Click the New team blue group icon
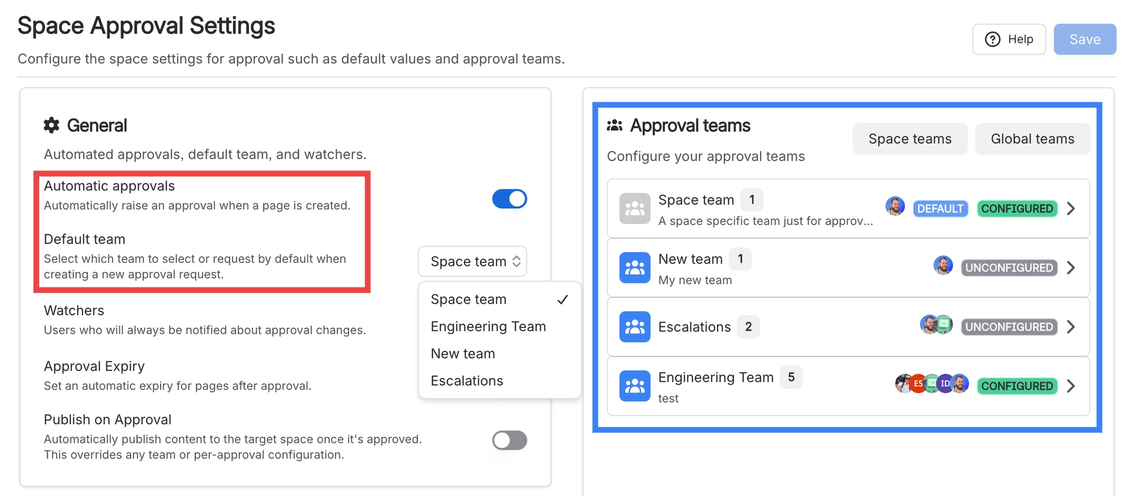Image resolution: width=1135 pixels, height=496 pixels. (x=634, y=267)
